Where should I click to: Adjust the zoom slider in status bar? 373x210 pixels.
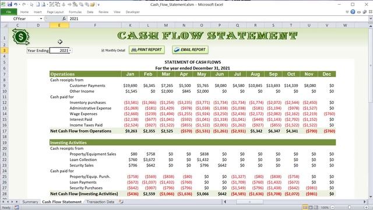[x=350, y=208]
